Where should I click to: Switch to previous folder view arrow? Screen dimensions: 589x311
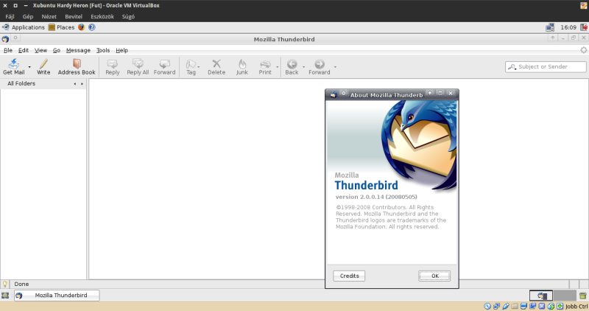[75, 83]
